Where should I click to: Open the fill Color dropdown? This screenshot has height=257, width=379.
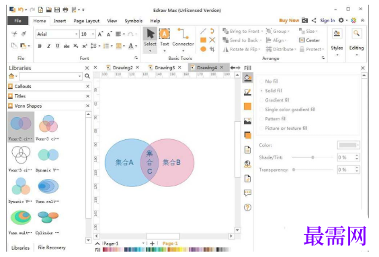[x=348, y=145]
